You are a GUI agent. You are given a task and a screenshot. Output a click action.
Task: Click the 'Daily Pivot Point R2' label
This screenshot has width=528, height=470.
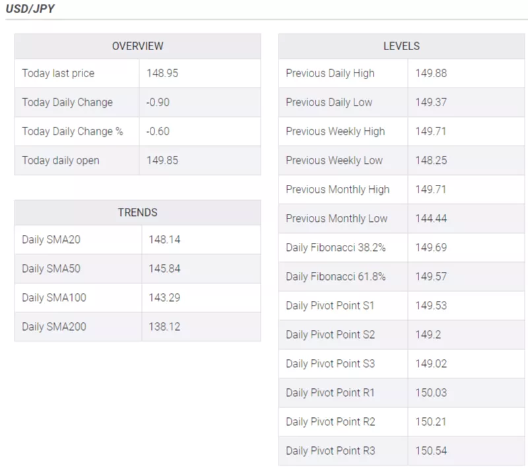coord(331,422)
